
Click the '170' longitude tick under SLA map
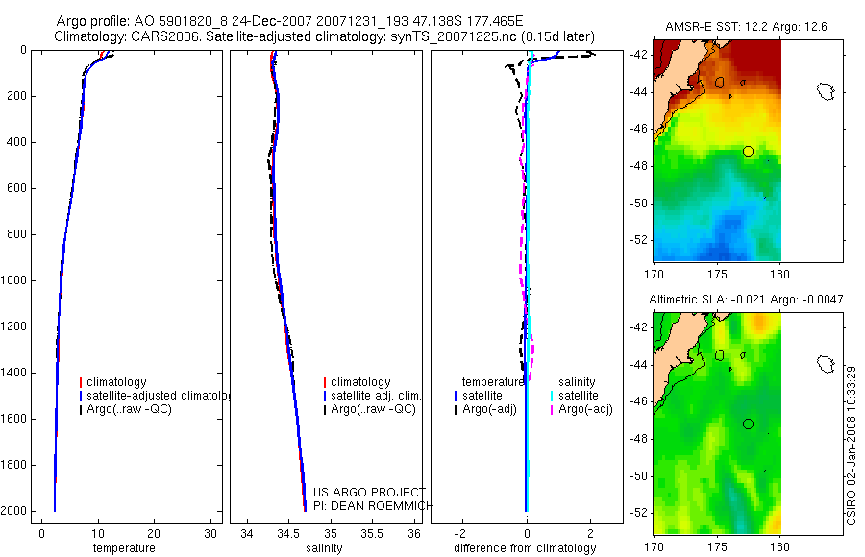tap(655, 547)
